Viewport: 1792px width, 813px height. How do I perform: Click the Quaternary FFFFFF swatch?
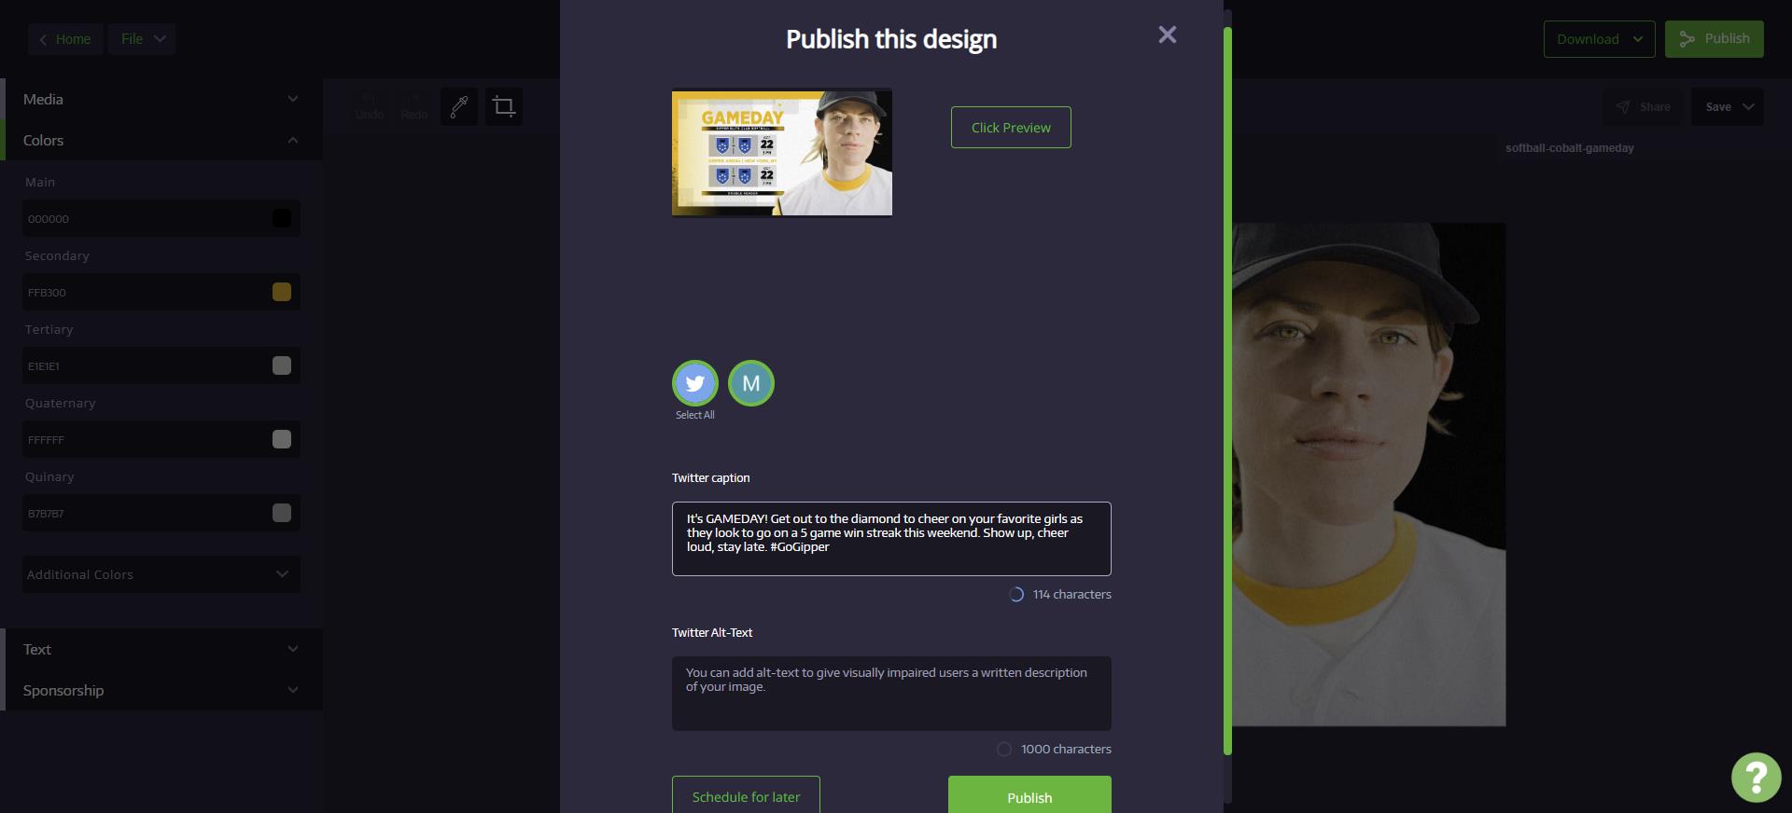(x=282, y=439)
